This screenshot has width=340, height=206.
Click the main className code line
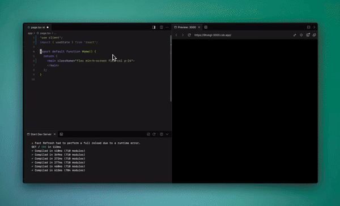[x=91, y=61]
